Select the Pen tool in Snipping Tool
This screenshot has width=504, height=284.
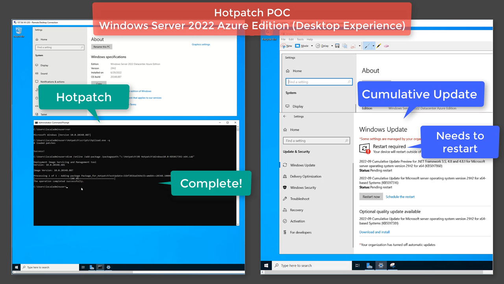coord(367,46)
